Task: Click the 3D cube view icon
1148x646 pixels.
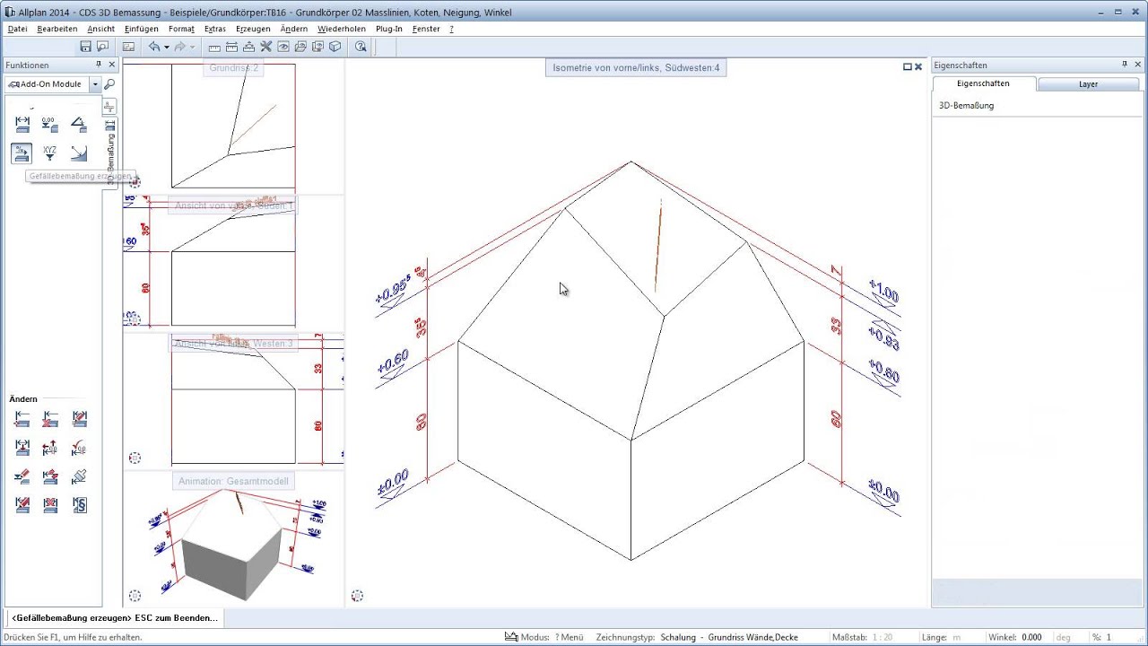Action: tap(335, 47)
